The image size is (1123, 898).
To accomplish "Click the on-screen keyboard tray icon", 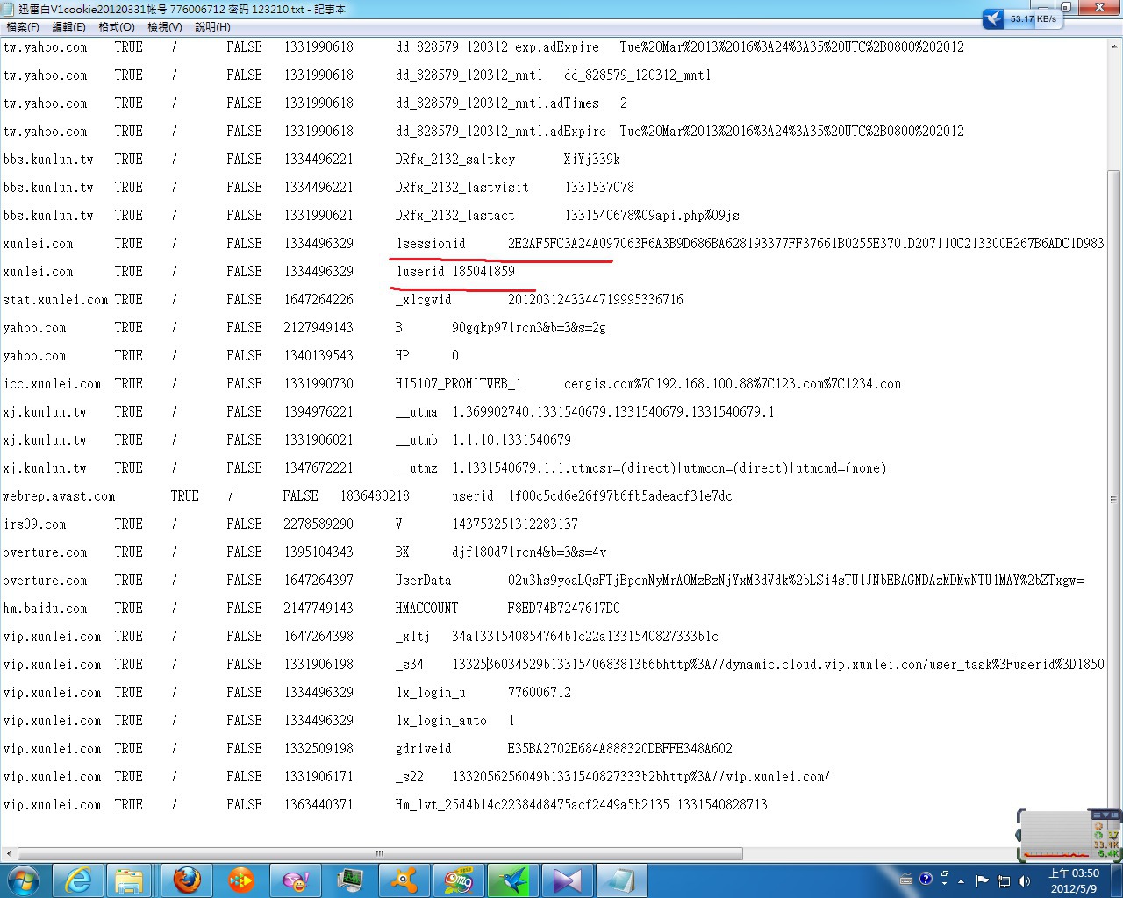I will (906, 880).
